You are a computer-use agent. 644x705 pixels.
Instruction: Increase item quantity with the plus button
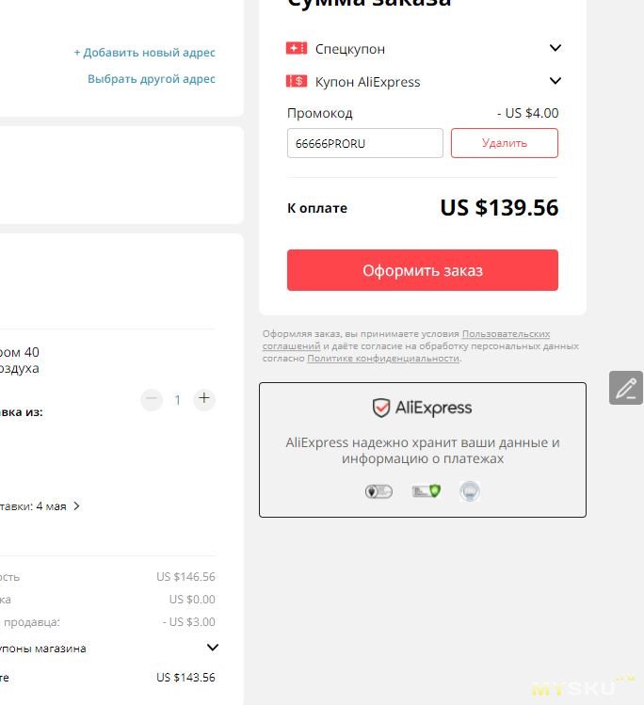(x=204, y=398)
